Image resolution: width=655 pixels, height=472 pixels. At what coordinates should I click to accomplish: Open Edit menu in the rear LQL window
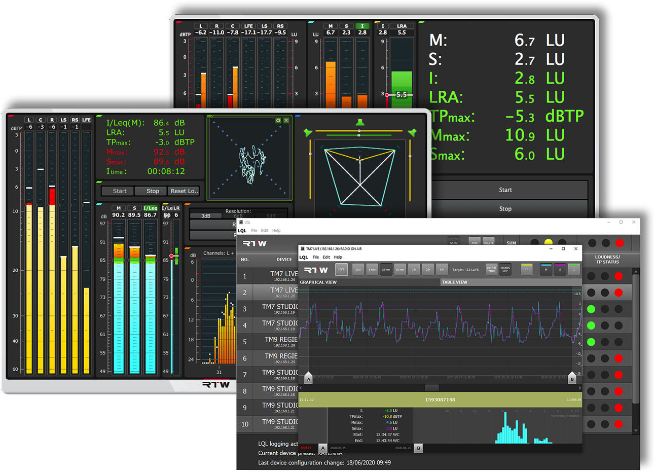(x=265, y=231)
